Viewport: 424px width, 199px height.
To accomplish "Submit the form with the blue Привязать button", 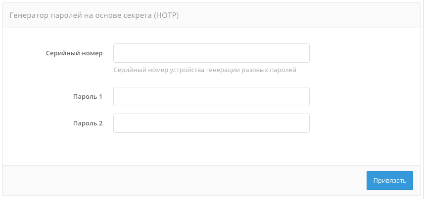I will pyautogui.click(x=389, y=180).
